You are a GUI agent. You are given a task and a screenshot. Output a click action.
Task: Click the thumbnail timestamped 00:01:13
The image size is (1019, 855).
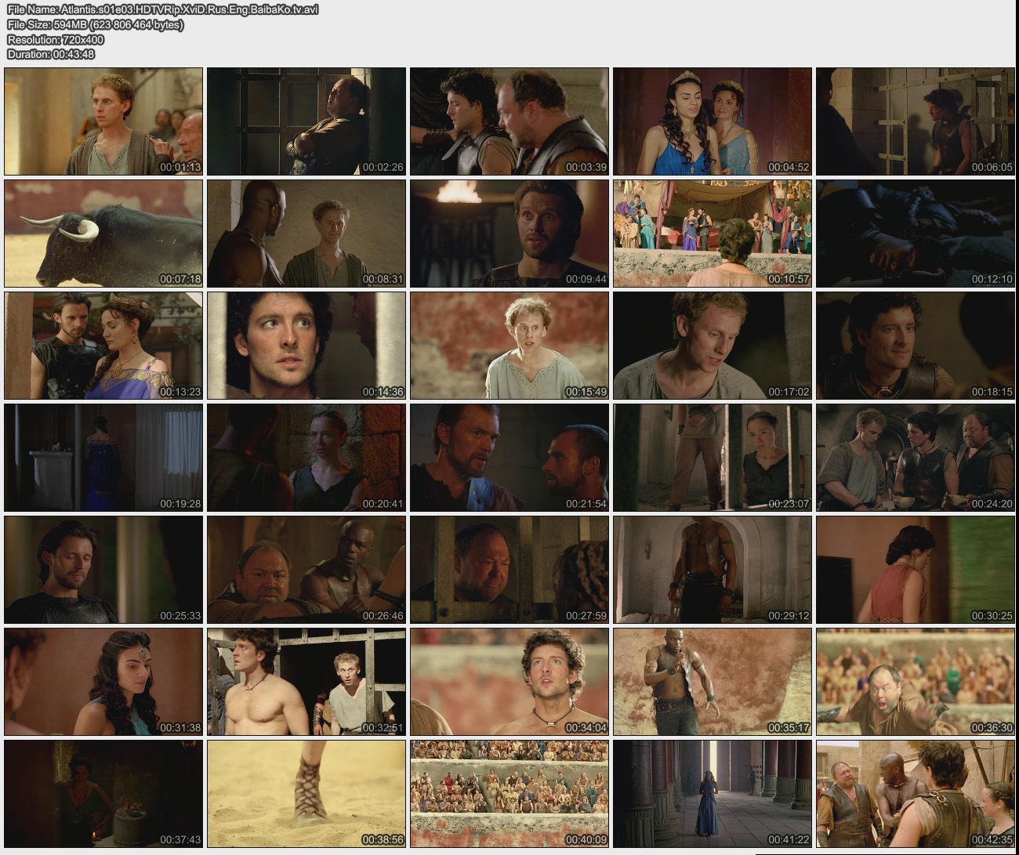103,121
